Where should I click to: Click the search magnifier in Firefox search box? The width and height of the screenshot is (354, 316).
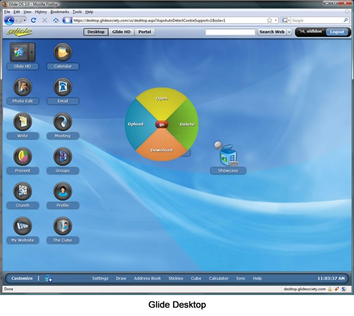point(345,20)
